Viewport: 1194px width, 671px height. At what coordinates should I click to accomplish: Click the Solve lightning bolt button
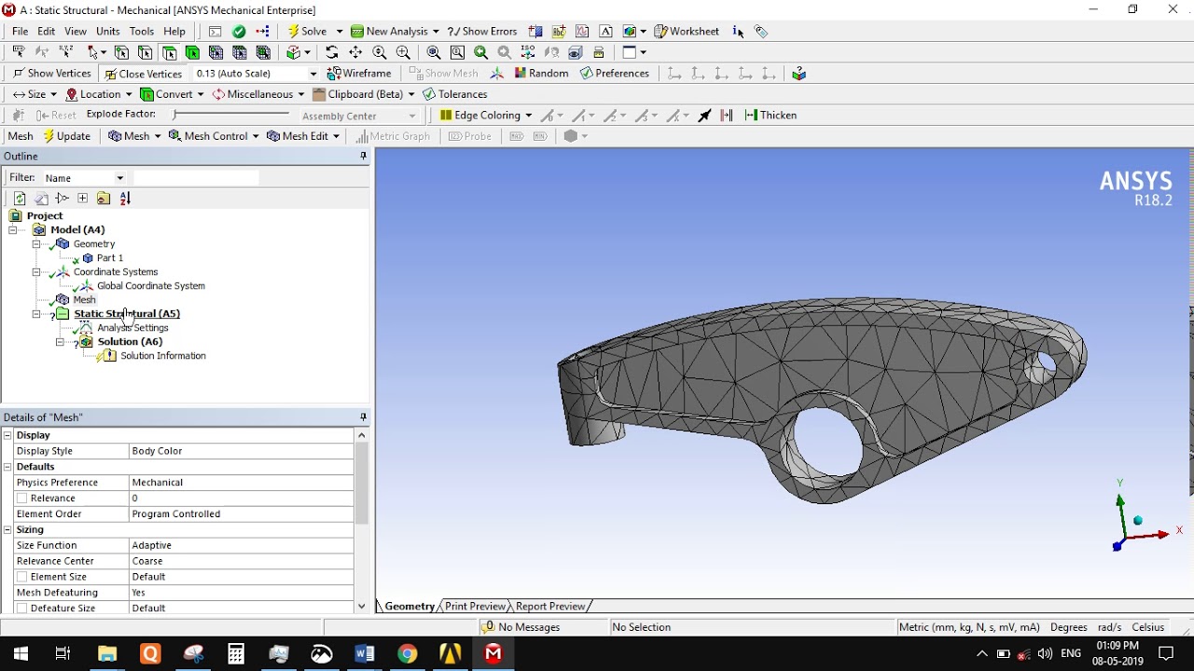pos(308,31)
